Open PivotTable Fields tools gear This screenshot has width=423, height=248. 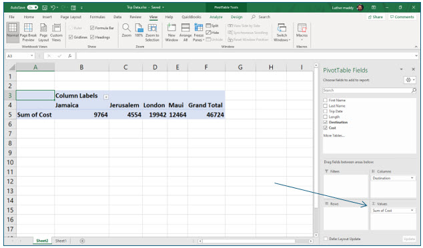pos(410,80)
